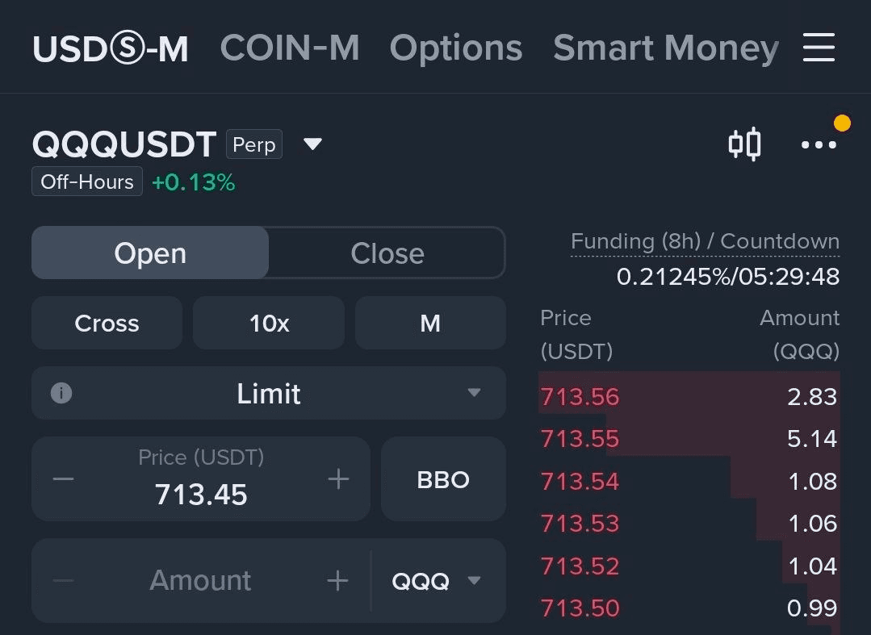Open the three-dot more options icon

819,145
